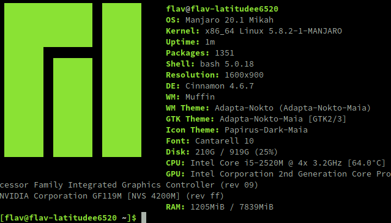Click the WM Theme Adapta-Nokto line

268,108
